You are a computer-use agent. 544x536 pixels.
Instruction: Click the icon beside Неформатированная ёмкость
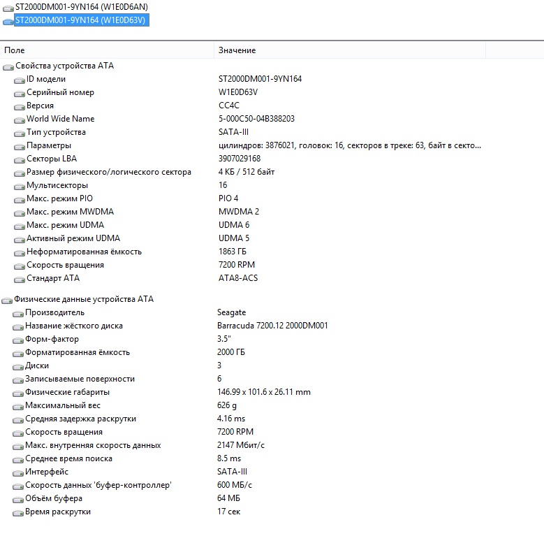point(20,253)
